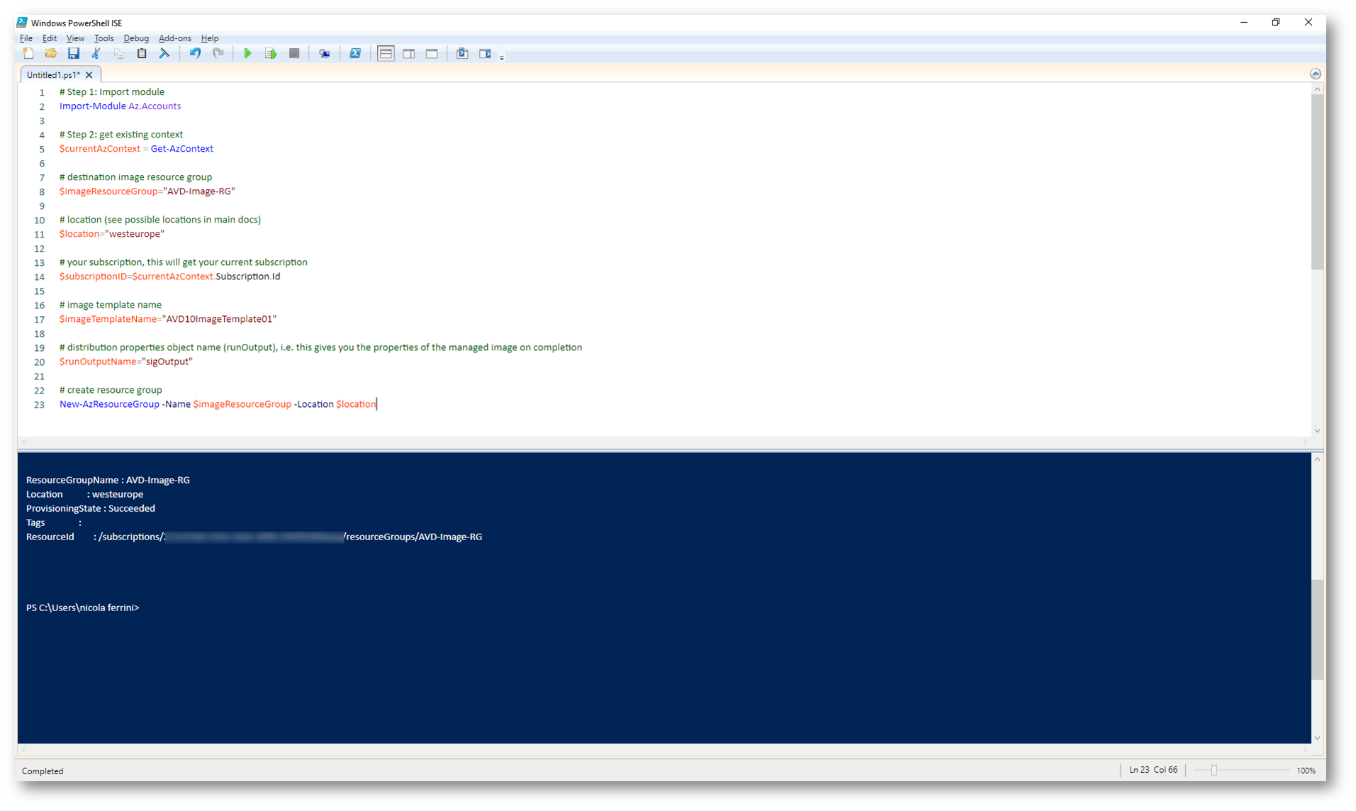This screenshot has height=811, width=1356.
Task: Save the script with the floppy disk icon
Action: tap(74, 54)
